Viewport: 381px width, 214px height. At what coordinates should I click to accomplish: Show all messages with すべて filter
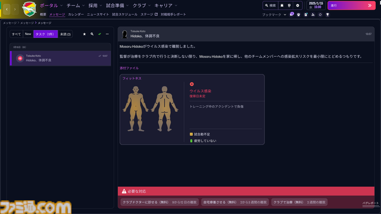(x=16, y=34)
